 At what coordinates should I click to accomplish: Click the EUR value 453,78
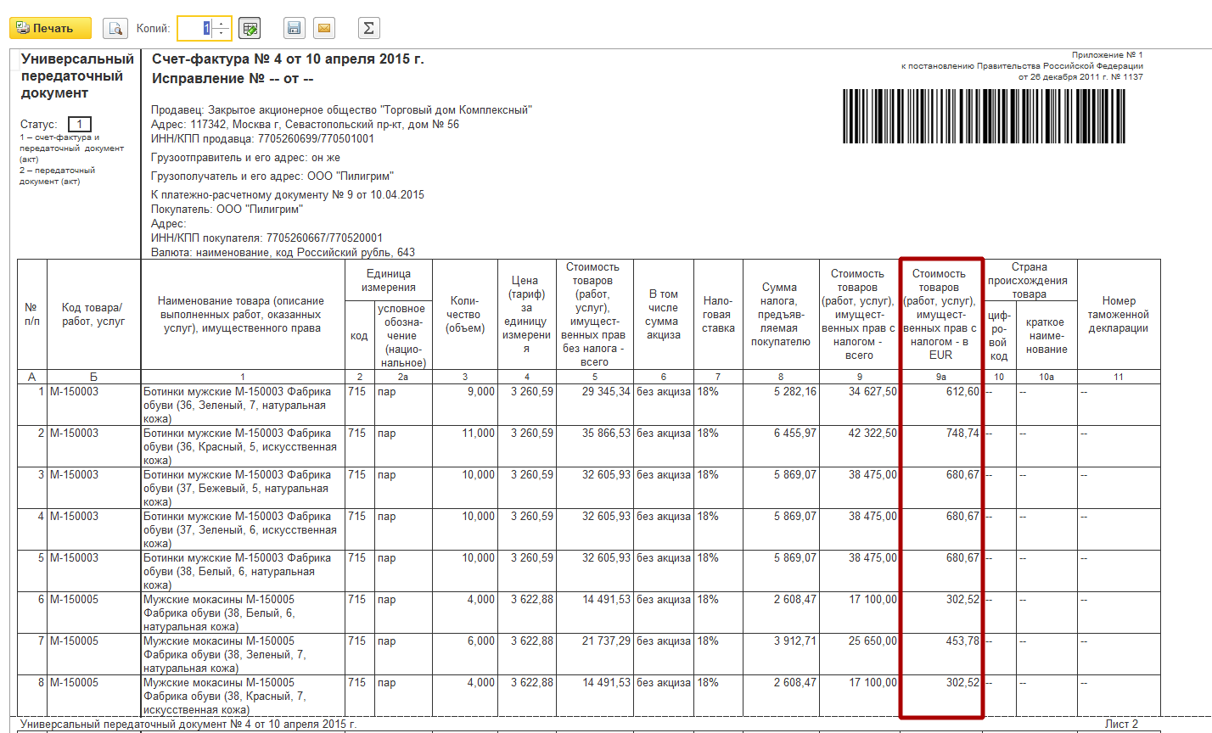(x=962, y=641)
